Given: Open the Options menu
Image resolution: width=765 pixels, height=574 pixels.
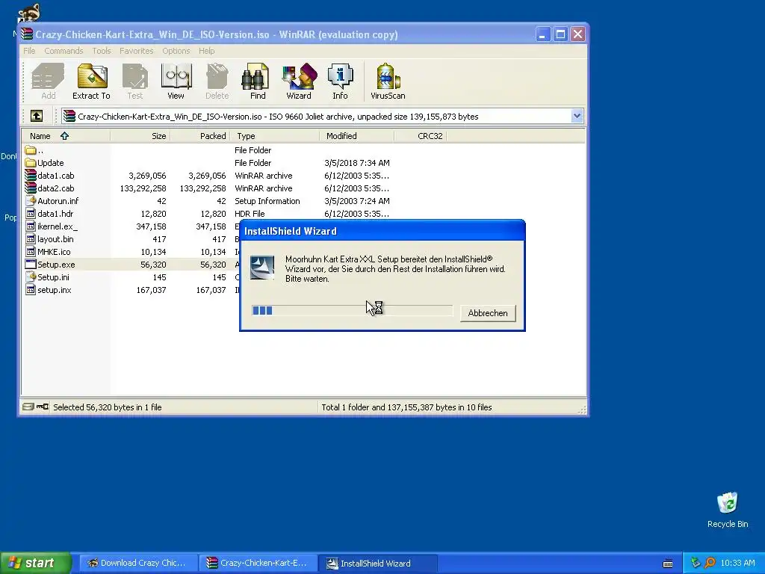Looking at the screenshot, I should (x=176, y=51).
